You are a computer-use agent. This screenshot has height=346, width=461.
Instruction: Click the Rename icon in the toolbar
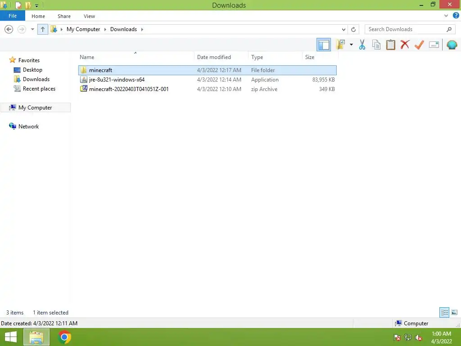[434, 45]
